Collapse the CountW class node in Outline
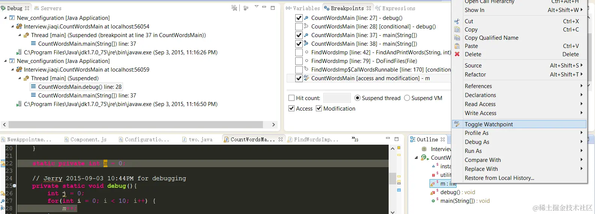The width and height of the screenshot is (595, 214). (416, 158)
